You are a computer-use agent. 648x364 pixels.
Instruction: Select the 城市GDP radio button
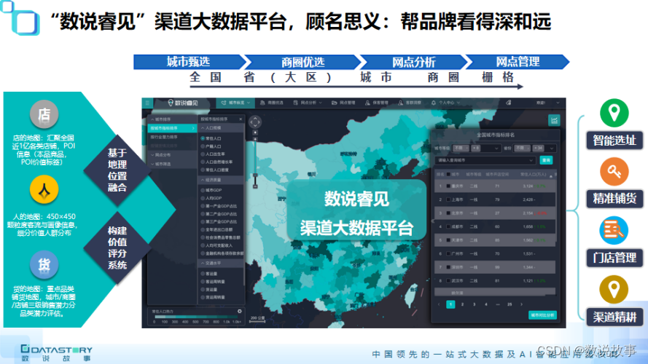[203, 190]
